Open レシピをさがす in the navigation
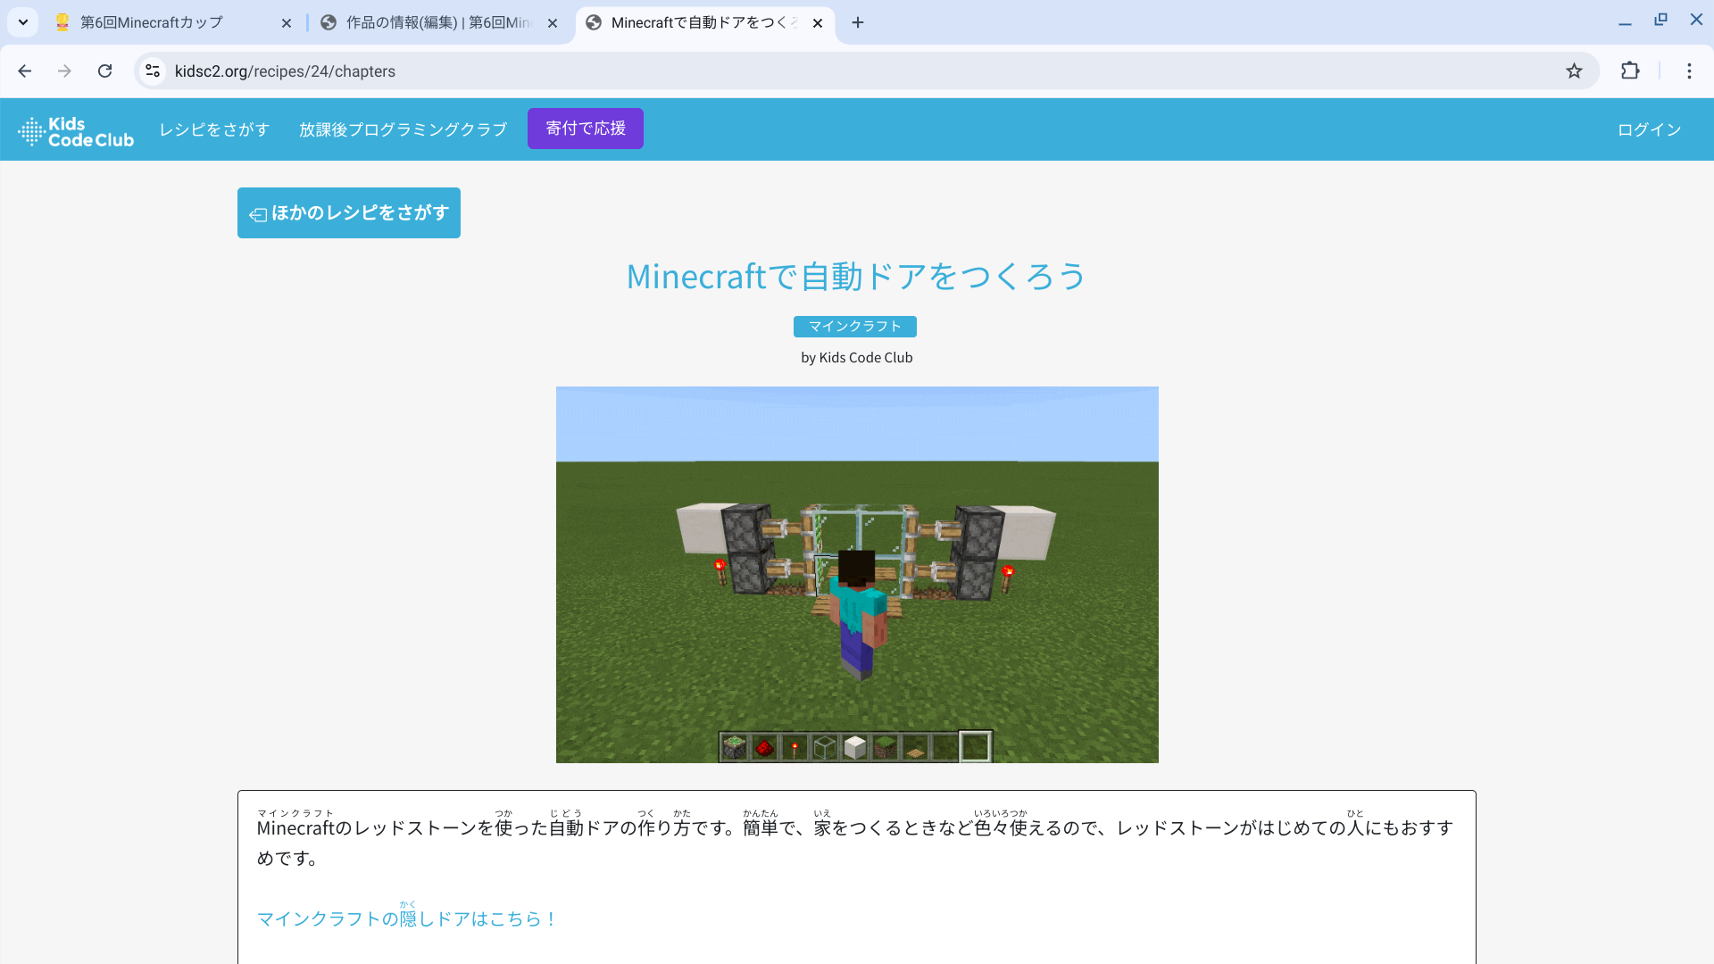The image size is (1714, 964). [x=214, y=129]
